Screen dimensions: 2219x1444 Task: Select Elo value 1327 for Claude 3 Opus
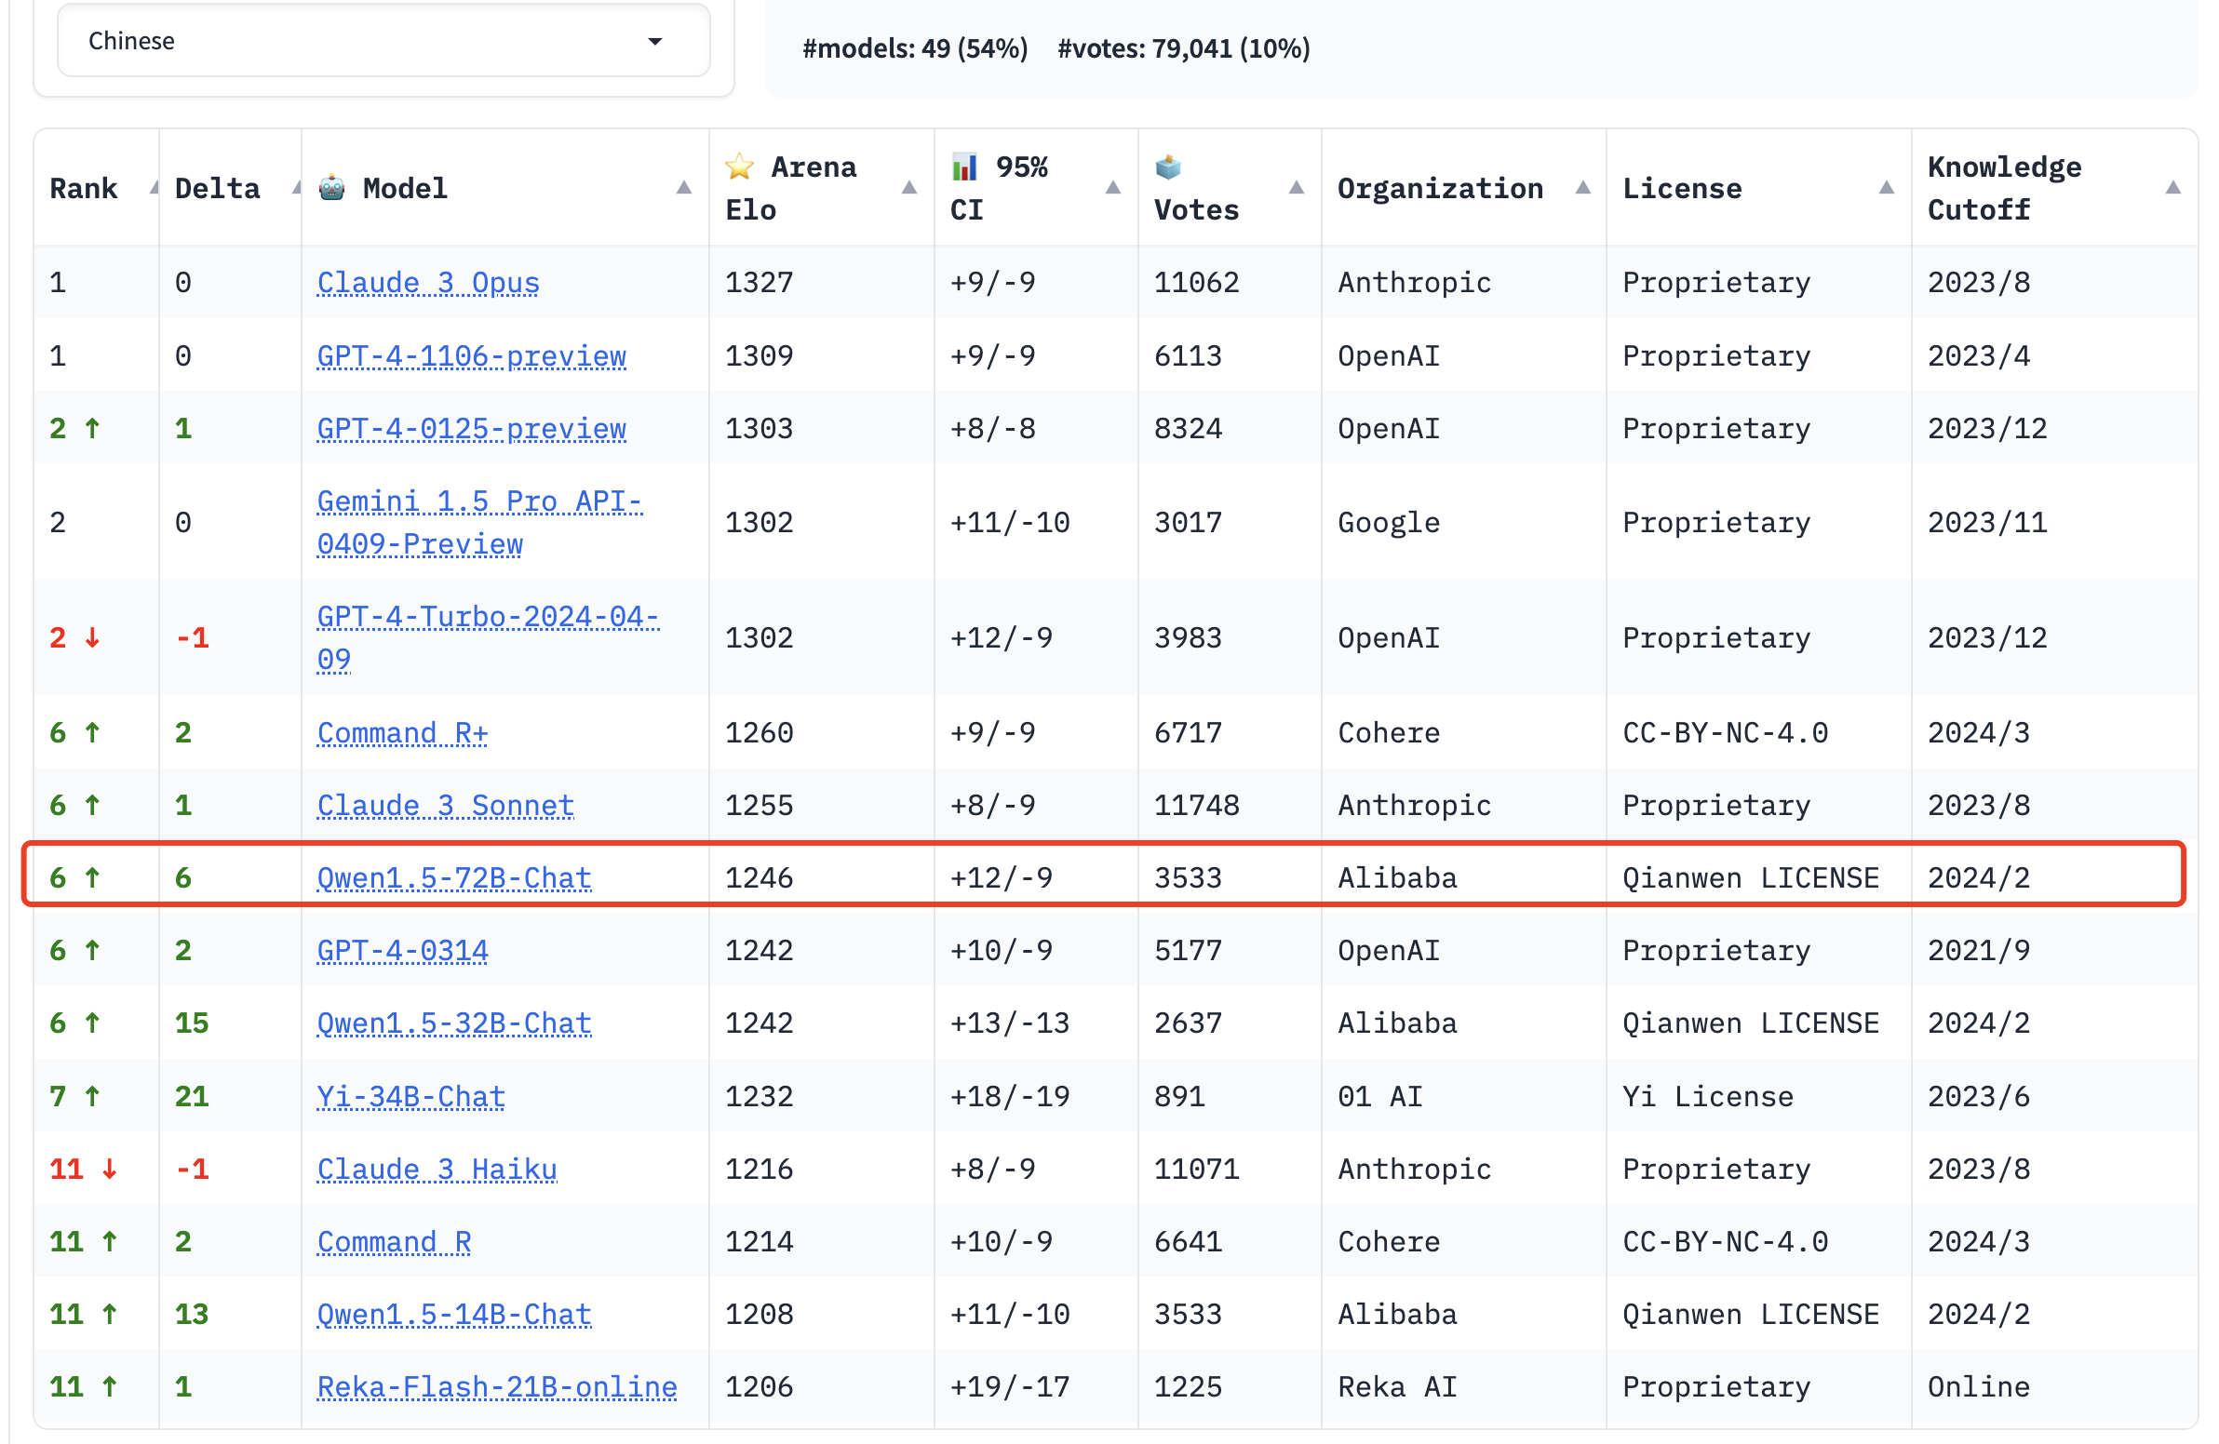click(x=759, y=283)
